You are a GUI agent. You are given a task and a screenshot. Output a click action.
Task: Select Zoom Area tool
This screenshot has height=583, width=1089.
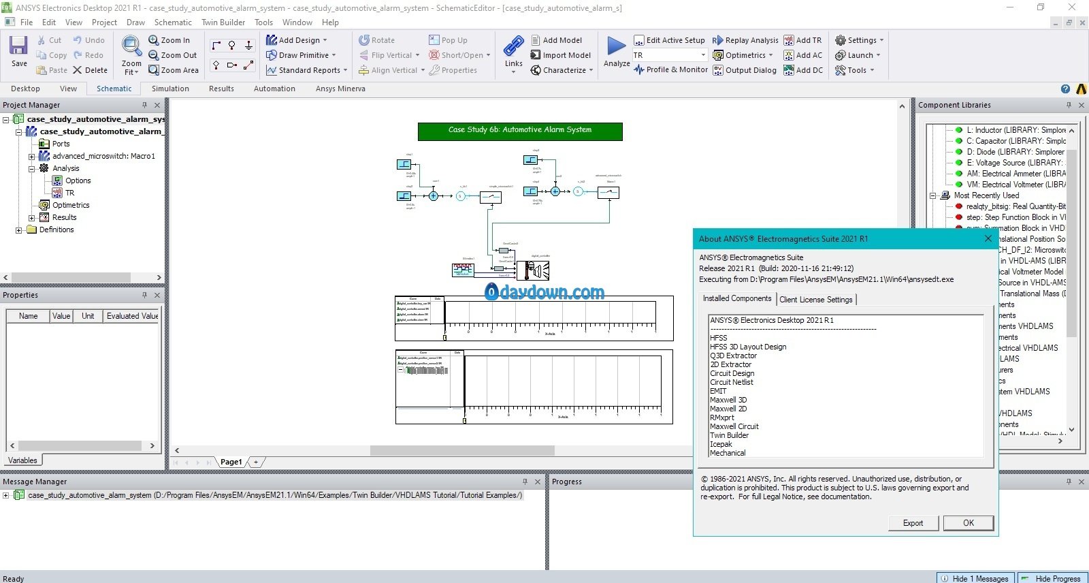pyautogui.click(x=174, y=70)
